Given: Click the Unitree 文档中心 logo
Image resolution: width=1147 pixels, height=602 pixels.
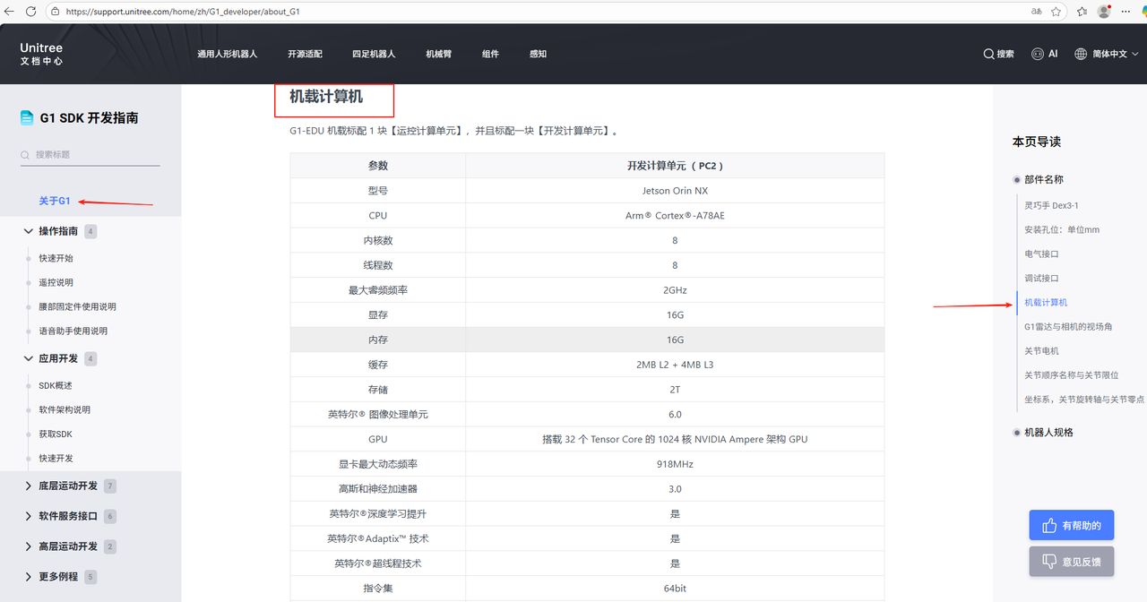Looking at the screenshot, I should pos(41,54).
